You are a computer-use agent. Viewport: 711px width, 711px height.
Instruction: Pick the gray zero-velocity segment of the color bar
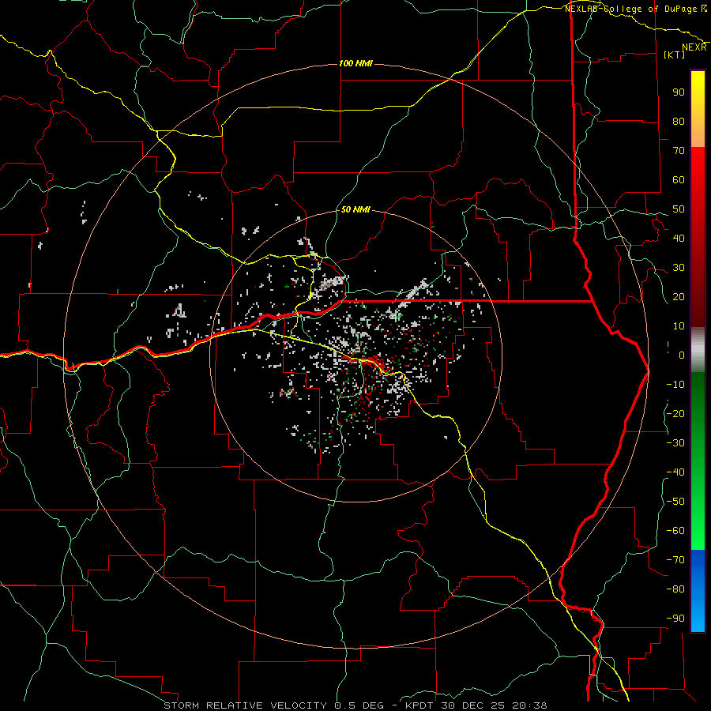(x=698, y=350)
